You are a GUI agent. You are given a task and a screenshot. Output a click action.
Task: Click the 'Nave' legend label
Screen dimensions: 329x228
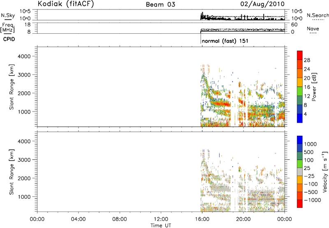pyautogui.click(x=313, y=28)
